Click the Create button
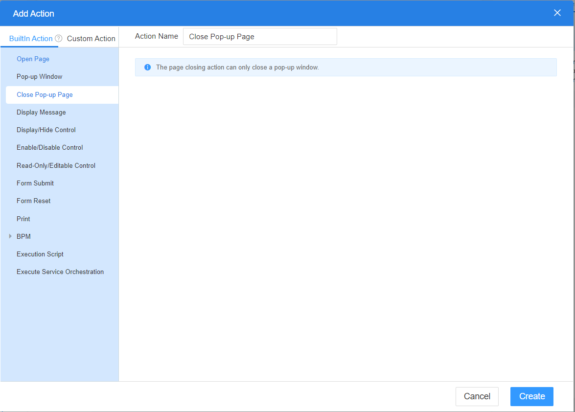Viewport: 575px width, 412px height. pos(532,396)
